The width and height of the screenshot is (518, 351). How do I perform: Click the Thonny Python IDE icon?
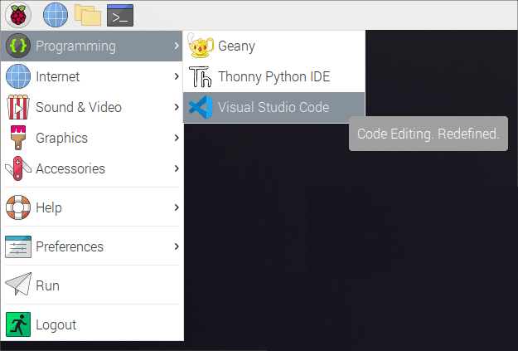[x=201, y=77]
